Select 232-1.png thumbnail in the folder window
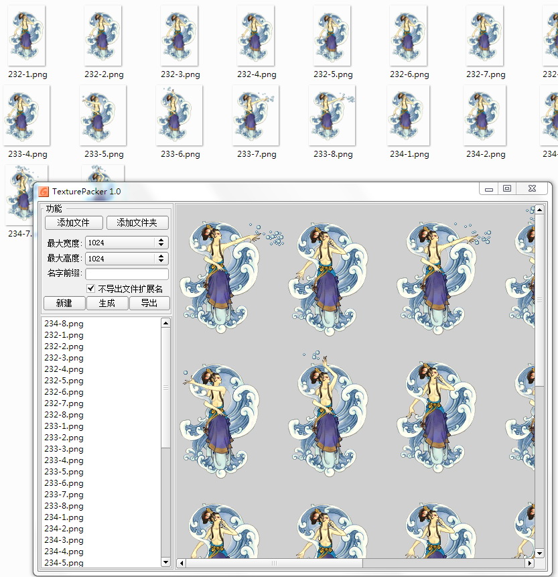Image resolution: width=558 pixels, height=577 pixels. (x=27, y=36)
